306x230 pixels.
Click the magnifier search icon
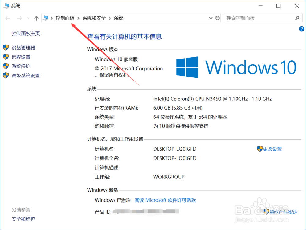coord(297,18)
